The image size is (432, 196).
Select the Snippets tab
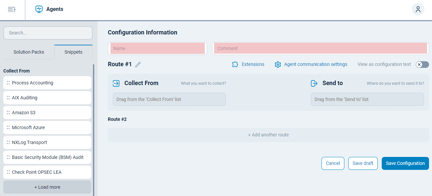click(73, 52)
